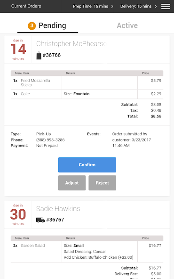The width and height of the screenshot is (174, 279).
Task: Tap the phone number (888) 998-3286
Action: 50,140
